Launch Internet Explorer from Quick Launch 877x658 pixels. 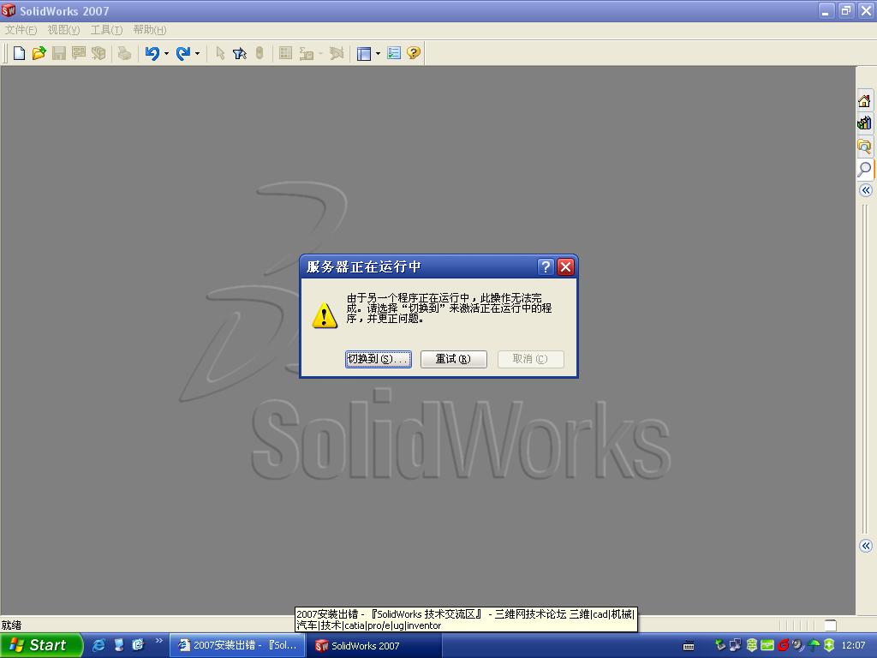click(x=99, y=645)
